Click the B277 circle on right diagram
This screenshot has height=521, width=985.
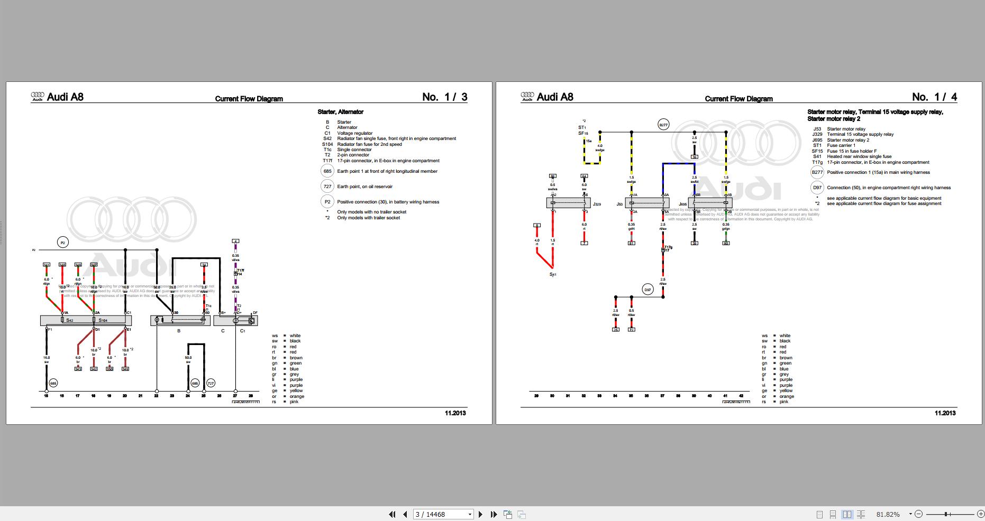(663, 125)
